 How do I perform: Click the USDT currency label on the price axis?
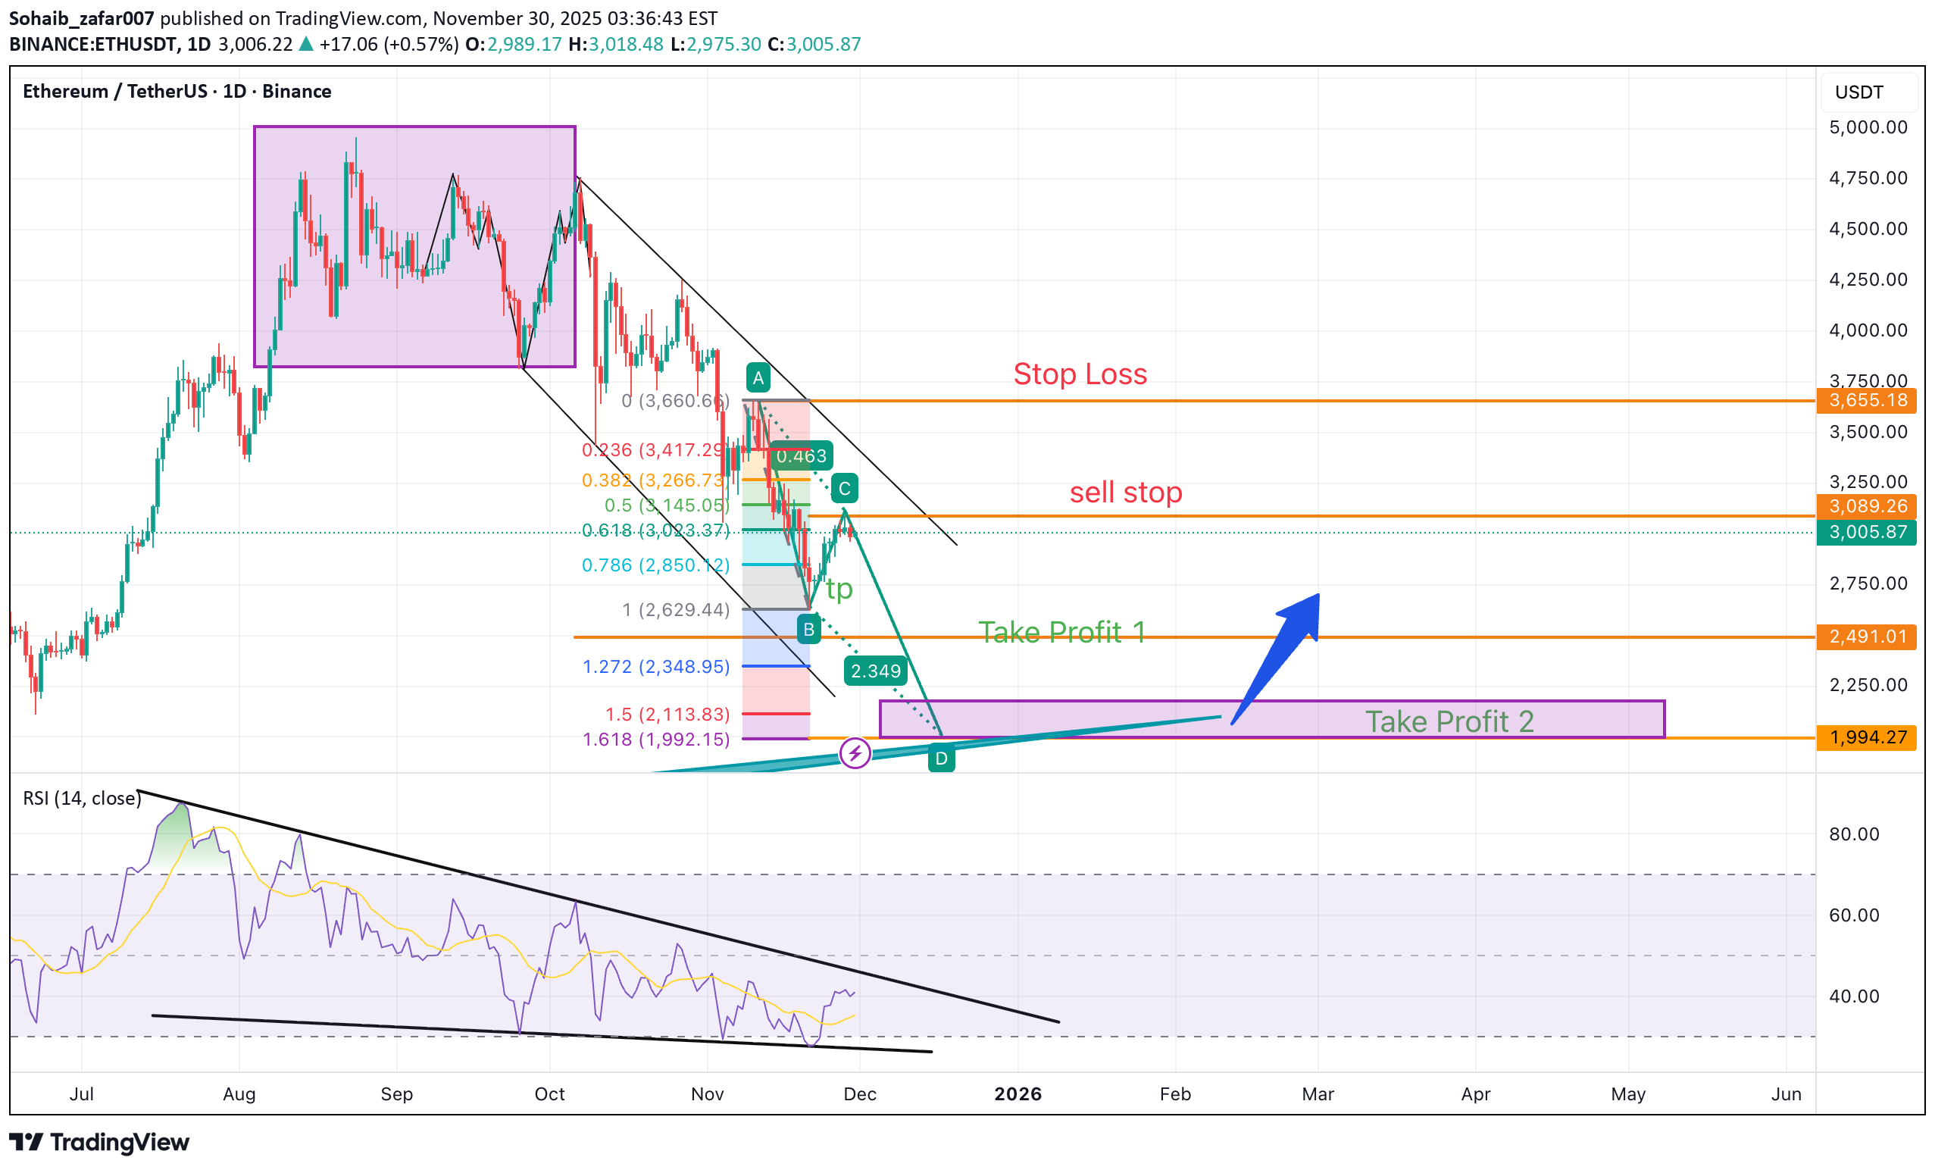click(1858, 92)
